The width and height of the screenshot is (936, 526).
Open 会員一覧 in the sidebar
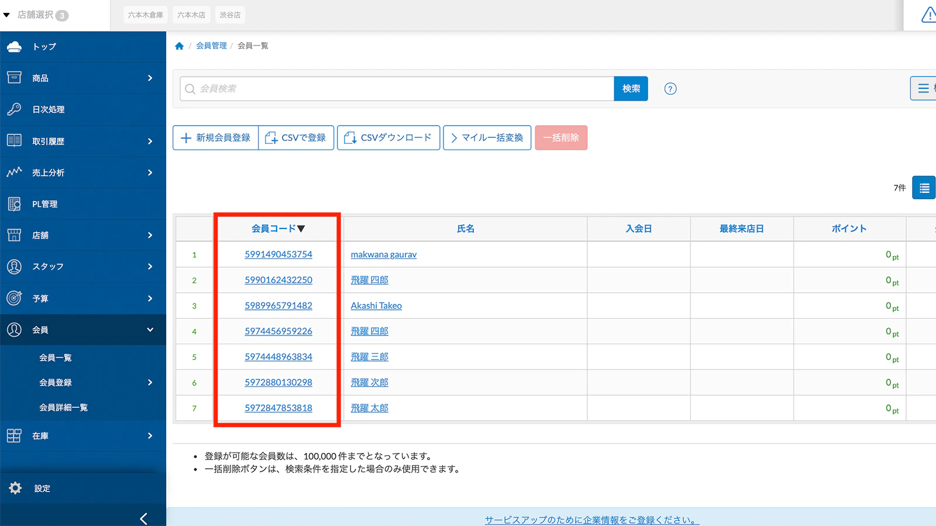tap(56, 358)
